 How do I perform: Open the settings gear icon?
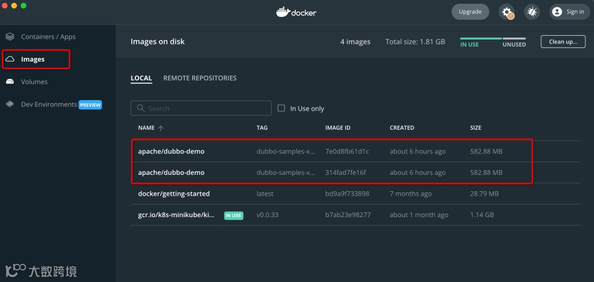click(x=507, y=12)
